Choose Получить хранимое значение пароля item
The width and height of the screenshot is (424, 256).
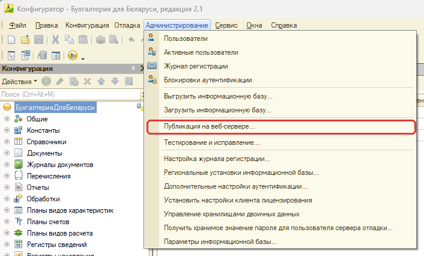coord(280,228)
